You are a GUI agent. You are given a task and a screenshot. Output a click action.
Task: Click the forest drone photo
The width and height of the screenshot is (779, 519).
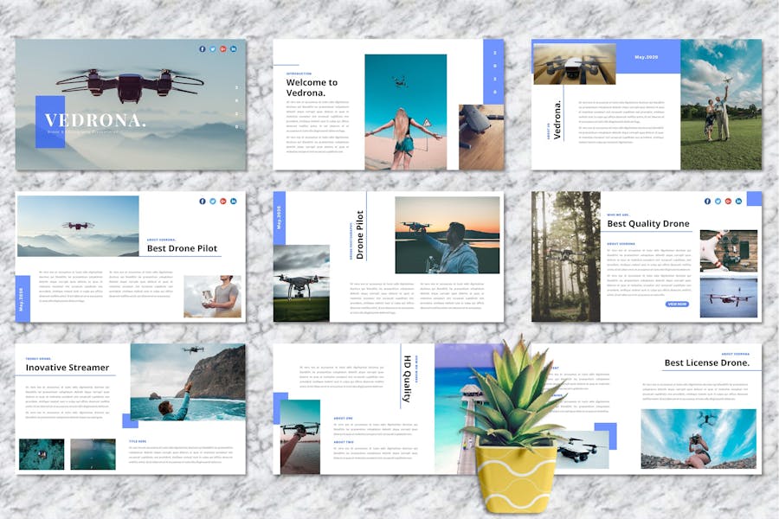565,255
